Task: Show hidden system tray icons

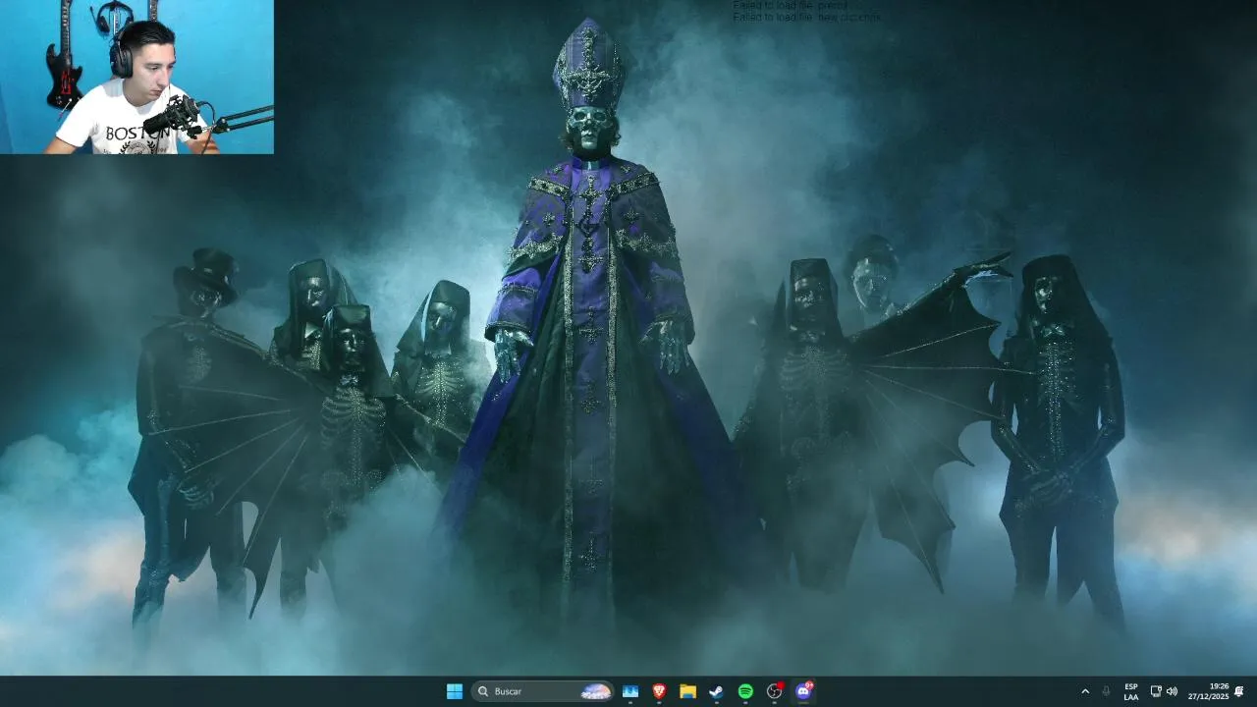Action: tap(1085, 691)
